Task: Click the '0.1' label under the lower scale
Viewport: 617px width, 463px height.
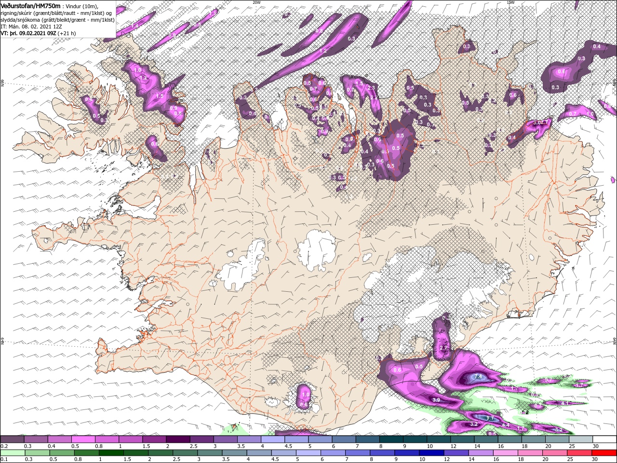Action: coord(4,460)
